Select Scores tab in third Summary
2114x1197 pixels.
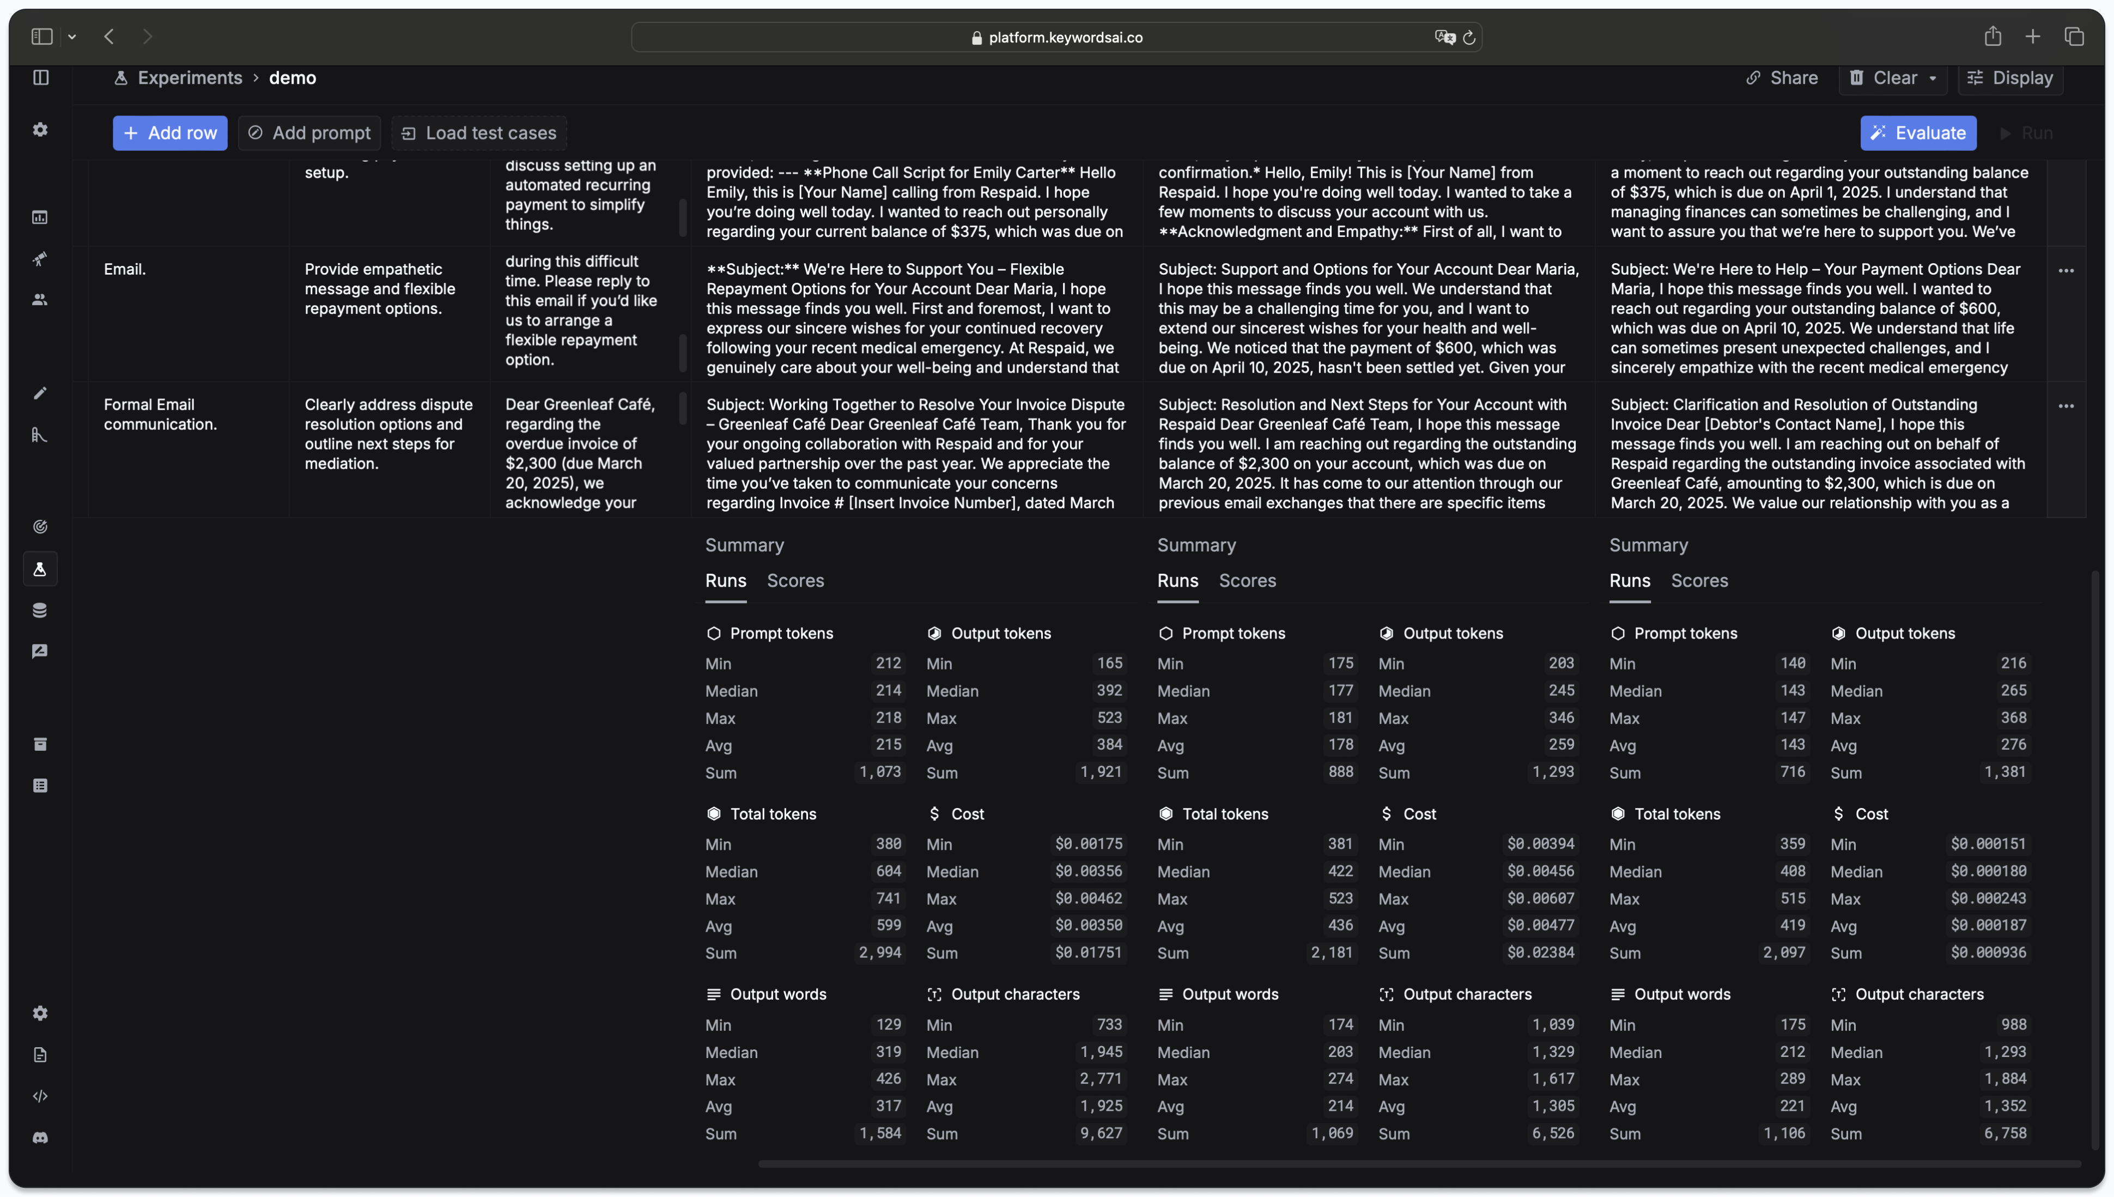pyautogui.click(x=1699, y=580)
